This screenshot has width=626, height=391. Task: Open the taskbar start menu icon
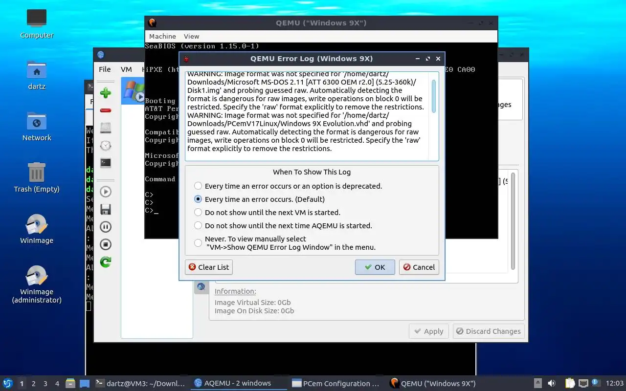[x=8, y=383]
